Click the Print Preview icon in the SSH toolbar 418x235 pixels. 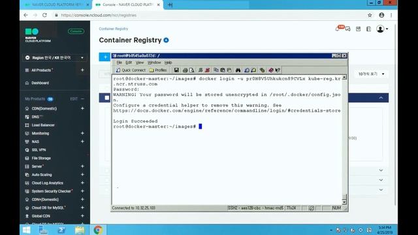[191, 70]
